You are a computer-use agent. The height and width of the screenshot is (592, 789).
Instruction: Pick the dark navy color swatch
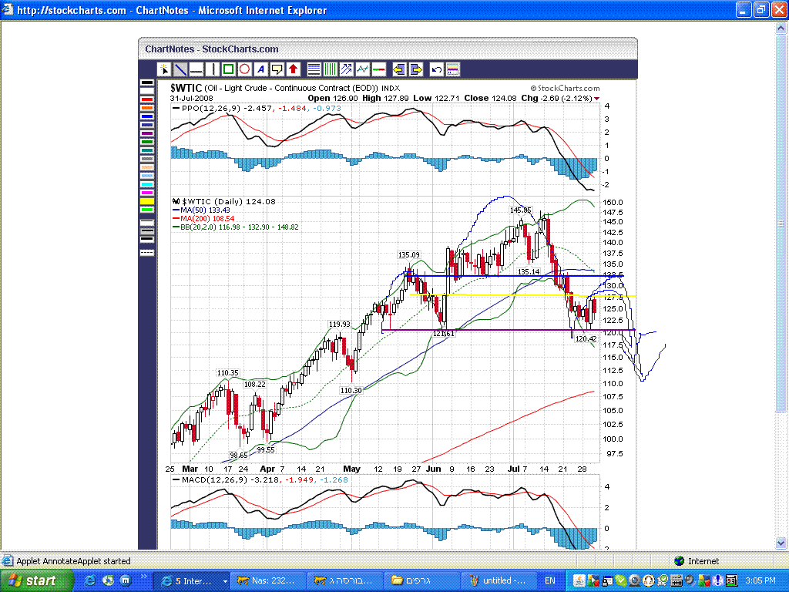pos(147,125)
